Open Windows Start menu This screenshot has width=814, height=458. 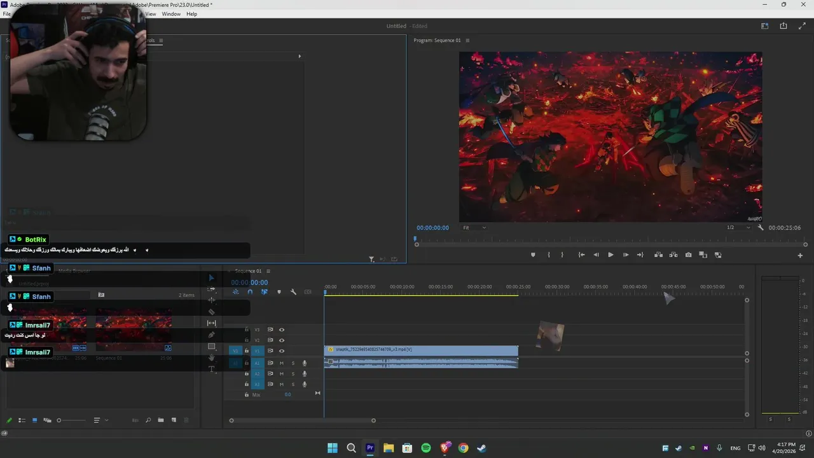[x=333, y=448]
